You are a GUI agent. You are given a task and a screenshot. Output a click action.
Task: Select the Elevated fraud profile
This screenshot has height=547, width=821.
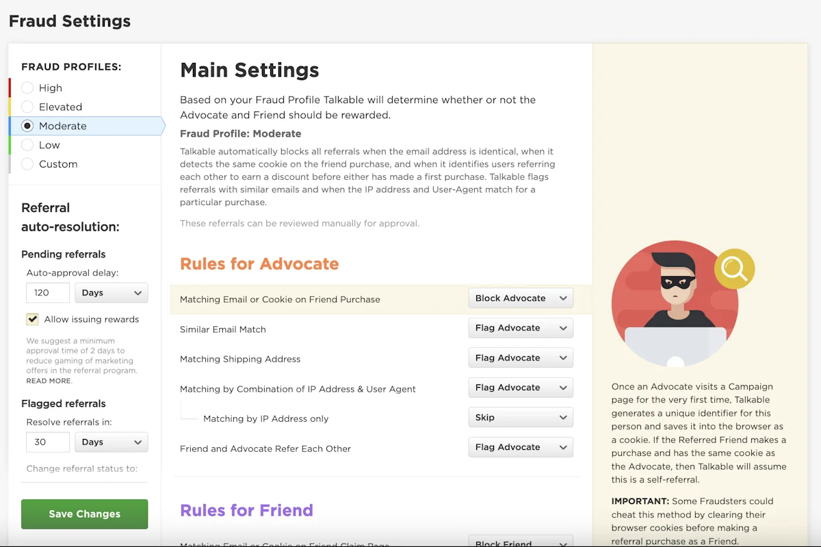(x=27, y=107)
